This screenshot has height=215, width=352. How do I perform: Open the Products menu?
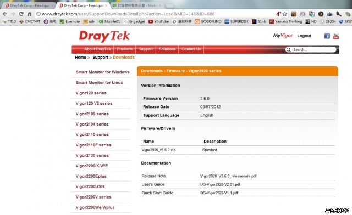tap(125, 49)
